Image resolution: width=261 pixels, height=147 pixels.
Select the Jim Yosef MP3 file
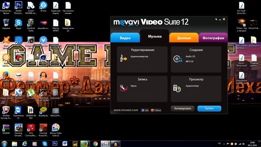coord(241,8)
